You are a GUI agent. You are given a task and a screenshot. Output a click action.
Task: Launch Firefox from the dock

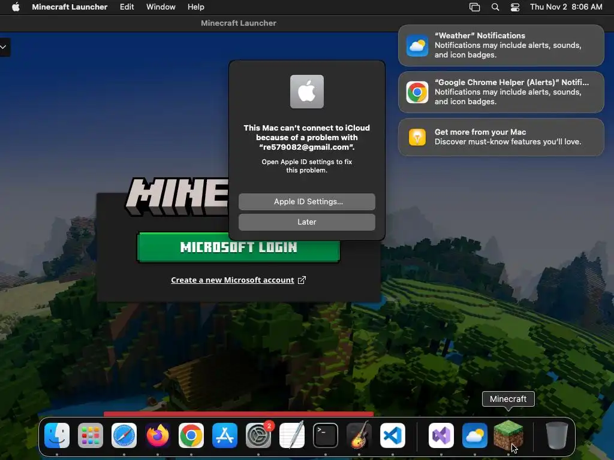[x=158, y=435]
